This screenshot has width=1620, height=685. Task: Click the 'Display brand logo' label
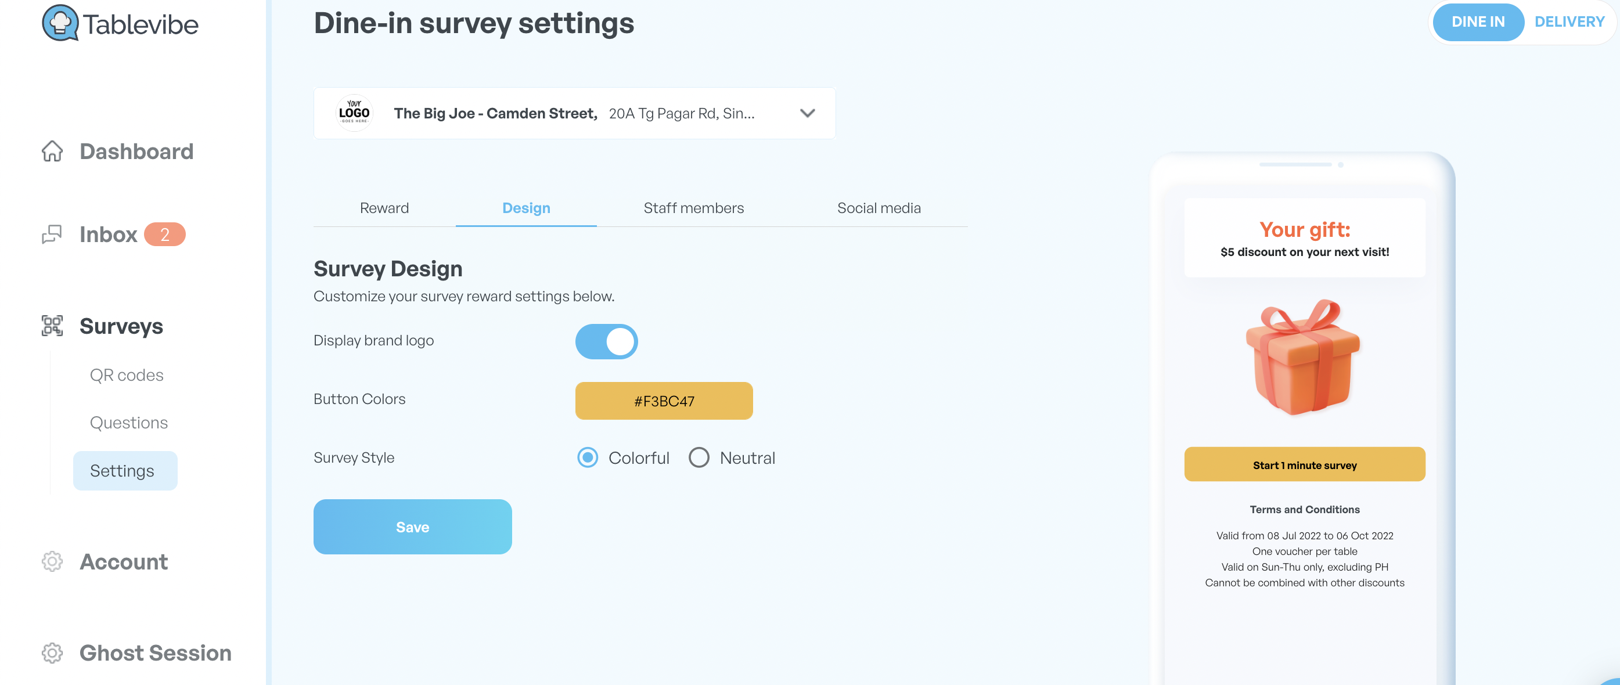pyautogui.click(x=373, y=340)
